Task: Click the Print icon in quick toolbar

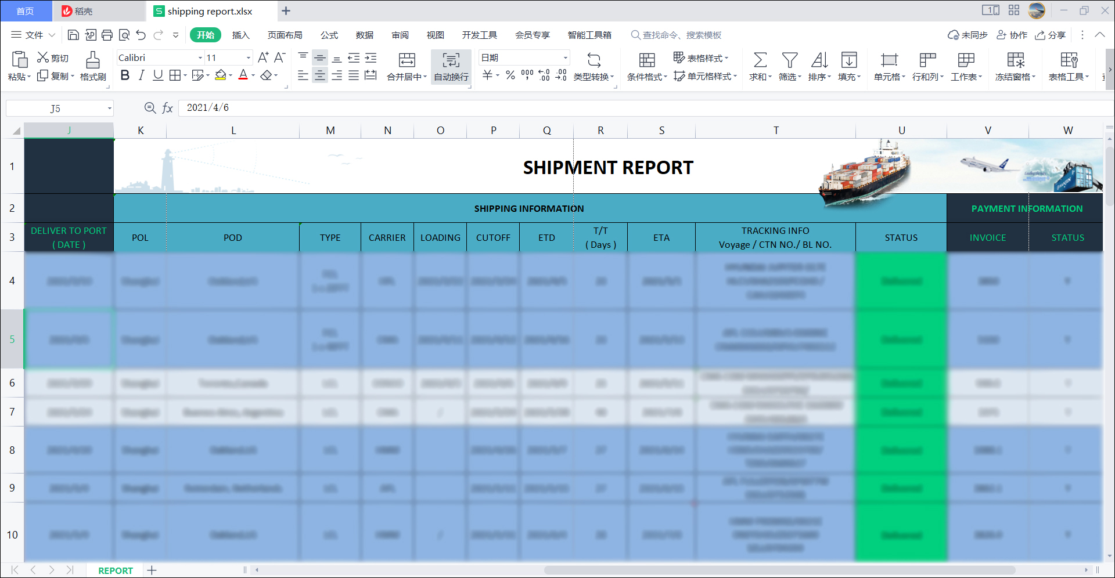Action: 107,35
